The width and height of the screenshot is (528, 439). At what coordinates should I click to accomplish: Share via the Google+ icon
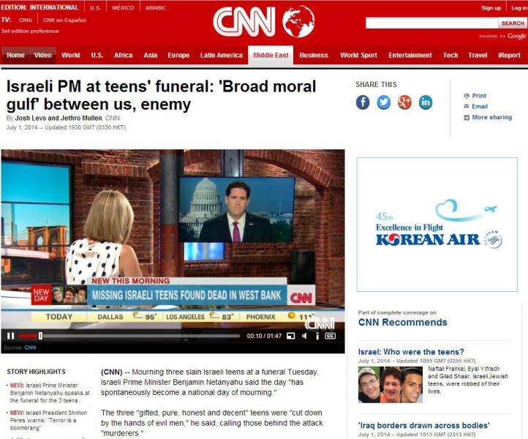(x=404, y=102)
